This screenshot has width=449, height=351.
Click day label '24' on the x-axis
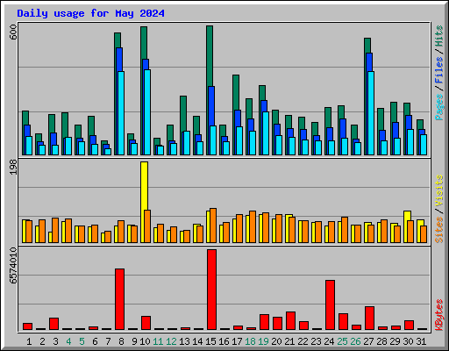click(x=329, y=341)
